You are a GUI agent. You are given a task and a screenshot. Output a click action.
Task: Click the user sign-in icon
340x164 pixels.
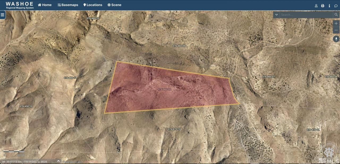point(316,5)
